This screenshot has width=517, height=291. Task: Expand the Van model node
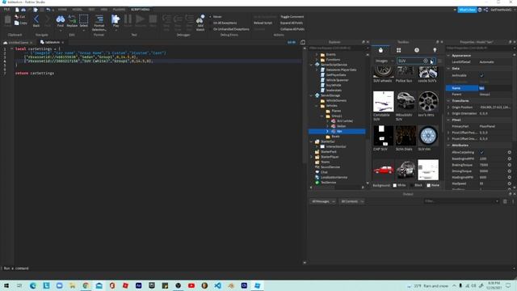327,131
